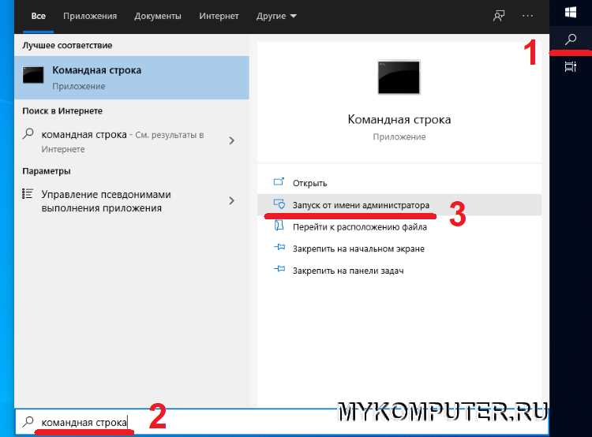Viewport: 592px width, 437px height.
Task: Switch to the Интернет tab
Action: click(219, 17)
